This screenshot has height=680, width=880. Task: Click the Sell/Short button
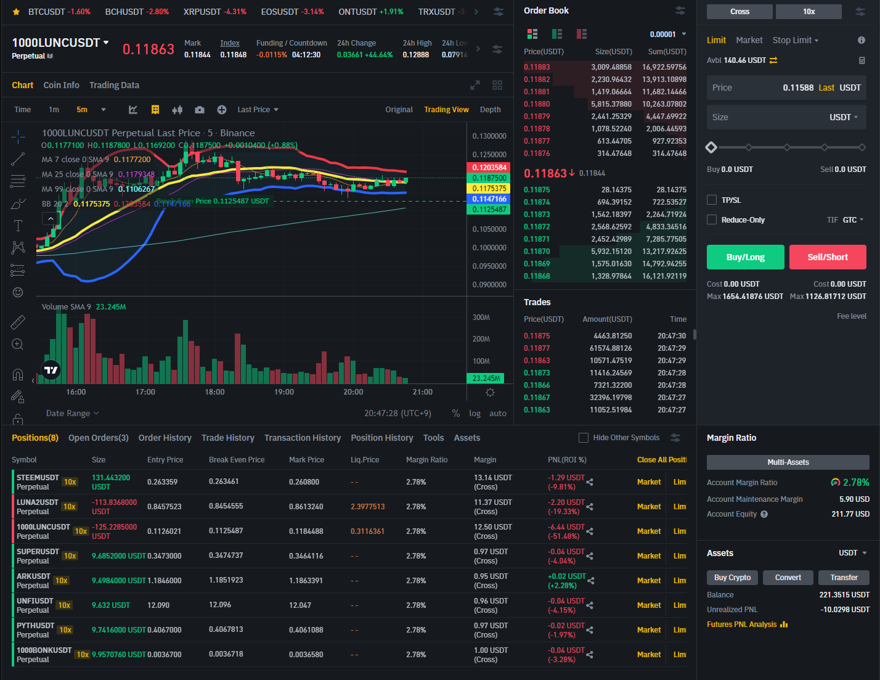click(828, 257)
